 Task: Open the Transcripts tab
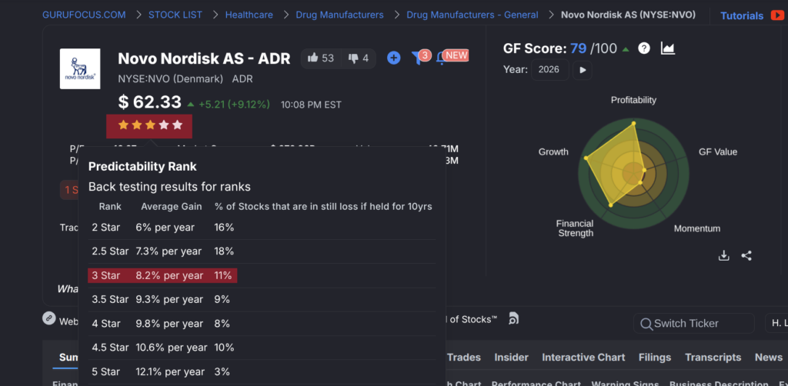pos(713,358)
